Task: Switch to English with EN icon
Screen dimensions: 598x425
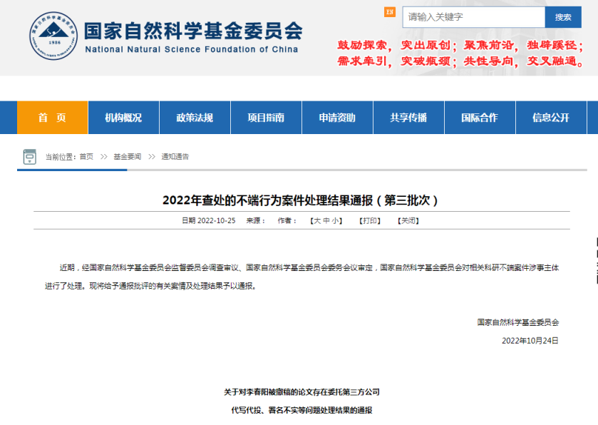Action: [x=389, y=12]
